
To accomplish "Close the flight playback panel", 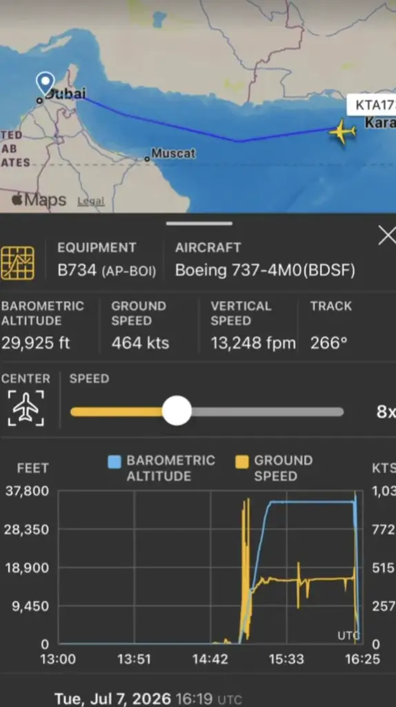I will tap(387, 235).
